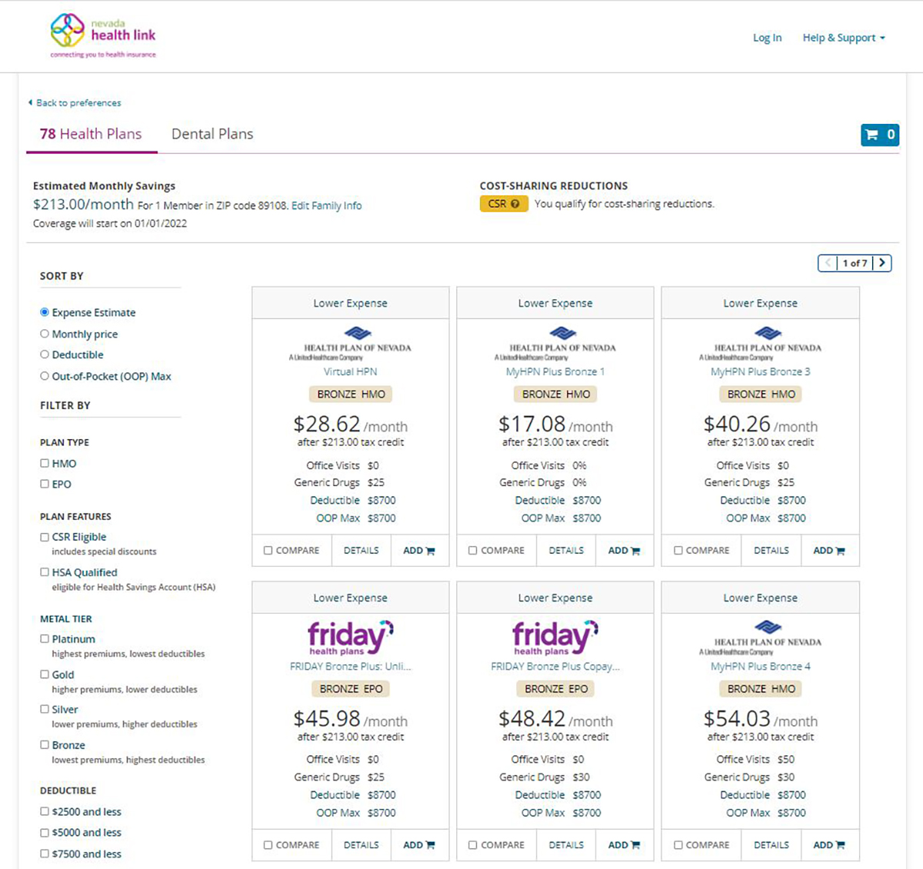Go to previous page of plans
This screenshot has height=869, width=923.
828,263
